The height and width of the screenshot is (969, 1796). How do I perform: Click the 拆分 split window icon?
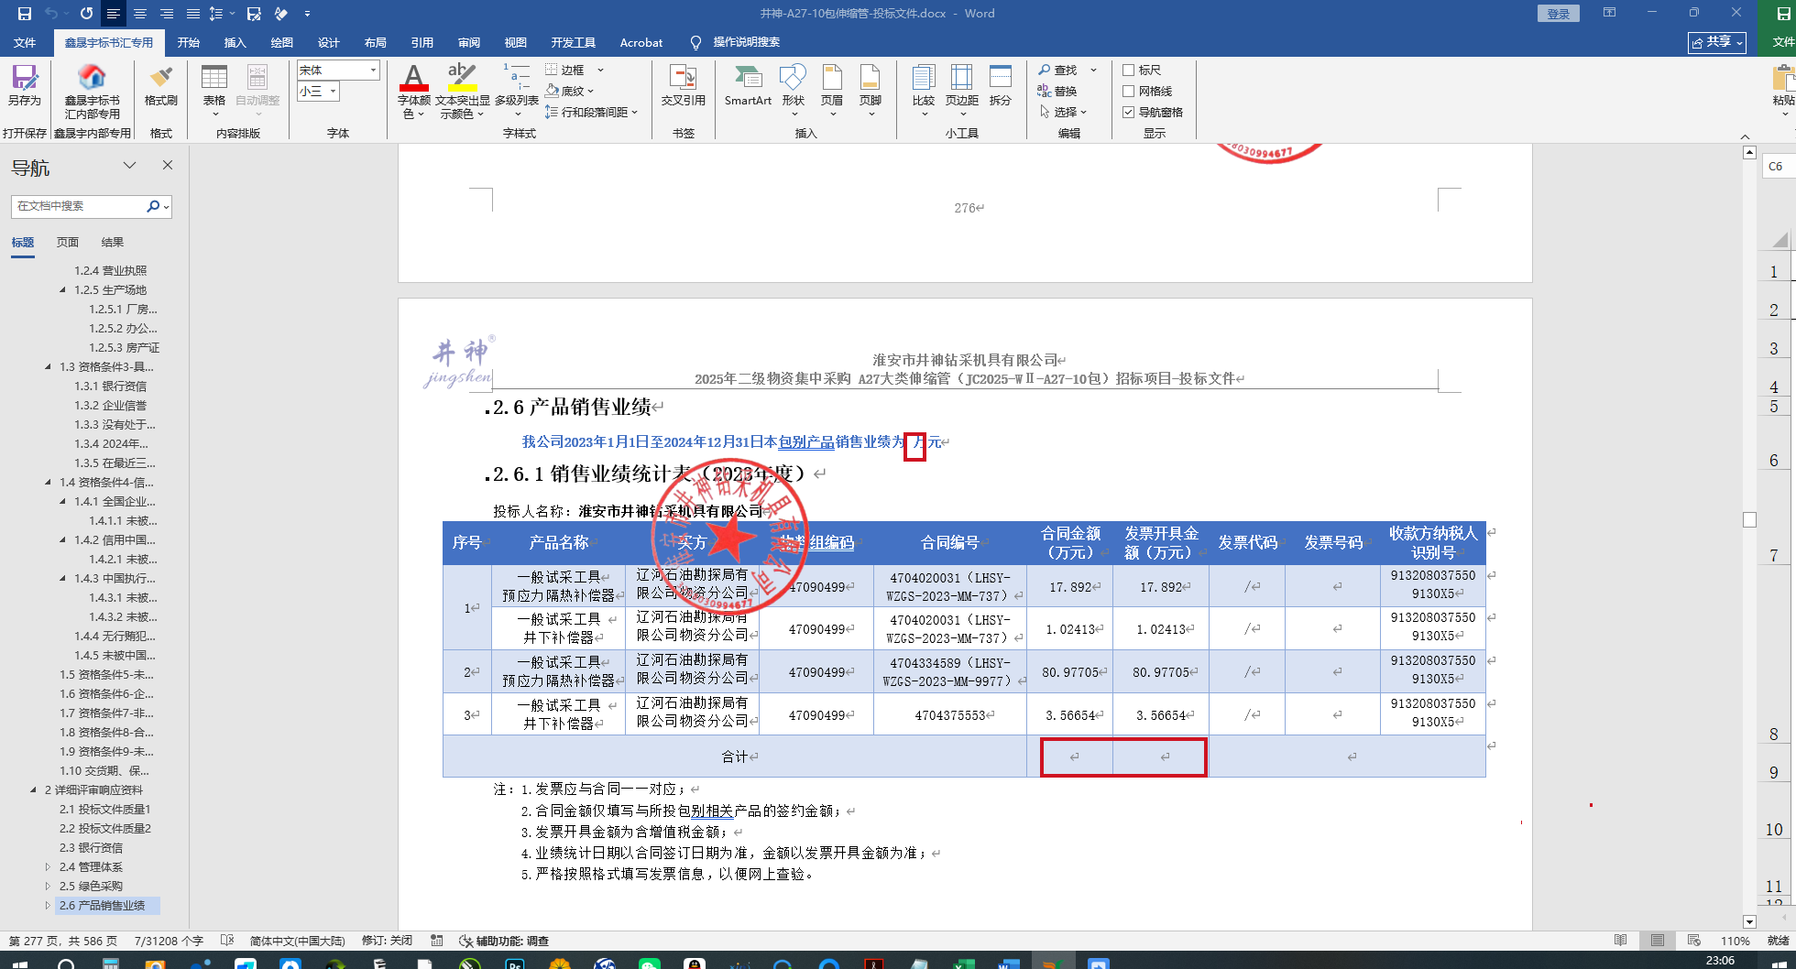pyautogui.click(x=1001, y=85)
